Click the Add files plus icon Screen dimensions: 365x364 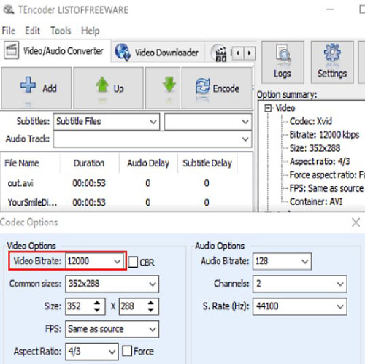pos(28,85)
